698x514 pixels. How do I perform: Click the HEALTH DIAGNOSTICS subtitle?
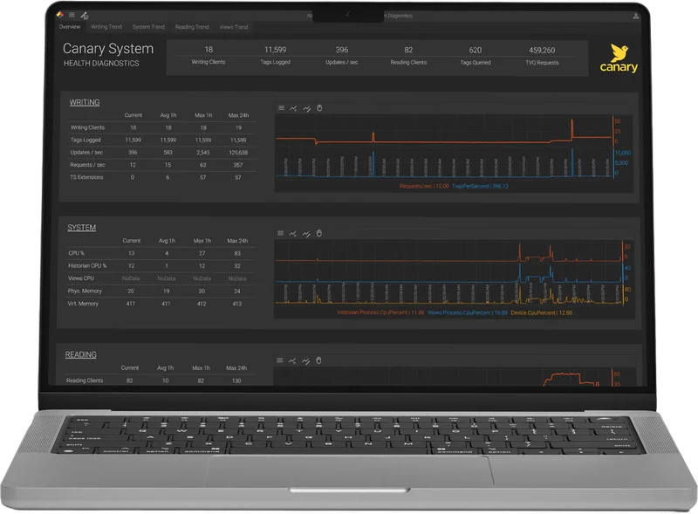pos(101,63)
